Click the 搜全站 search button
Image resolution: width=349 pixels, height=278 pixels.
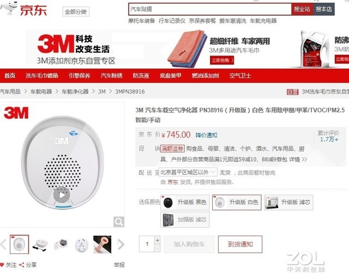302,9
